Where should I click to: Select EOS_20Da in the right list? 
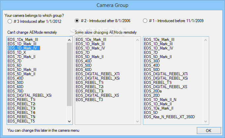point(153,91)
